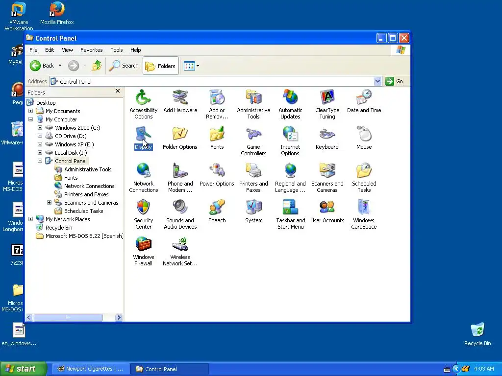Open Game Controllers icon
This screenshot has width=502, height=376.
[253, 141]
